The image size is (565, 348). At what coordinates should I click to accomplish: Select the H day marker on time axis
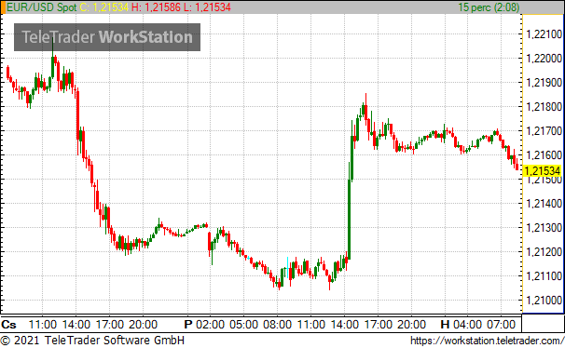tap(445, 325)
